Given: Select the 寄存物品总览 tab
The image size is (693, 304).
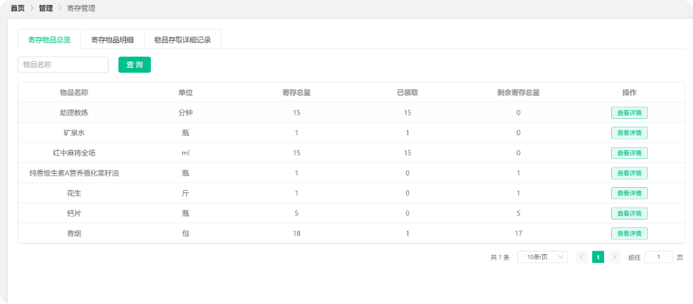Looking at the screenshot, I should (49, 39).
